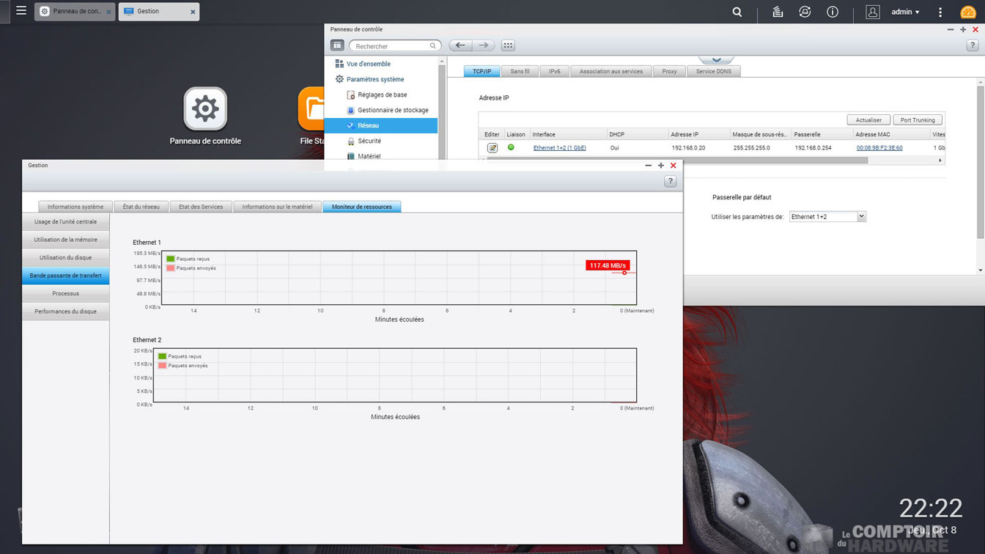985x554 pixels.
Task: Select the IPv6 tab
Action: click(555, 71)
